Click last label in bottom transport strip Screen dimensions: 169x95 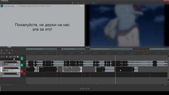pyautogui.click(x=89, y=89)
